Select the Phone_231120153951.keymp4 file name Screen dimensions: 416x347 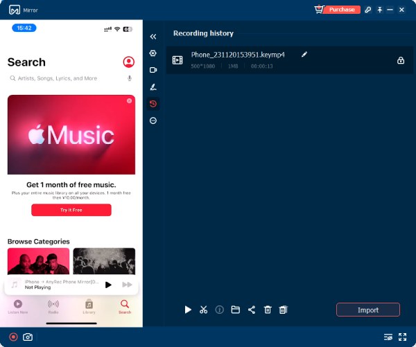pos(238,55)
